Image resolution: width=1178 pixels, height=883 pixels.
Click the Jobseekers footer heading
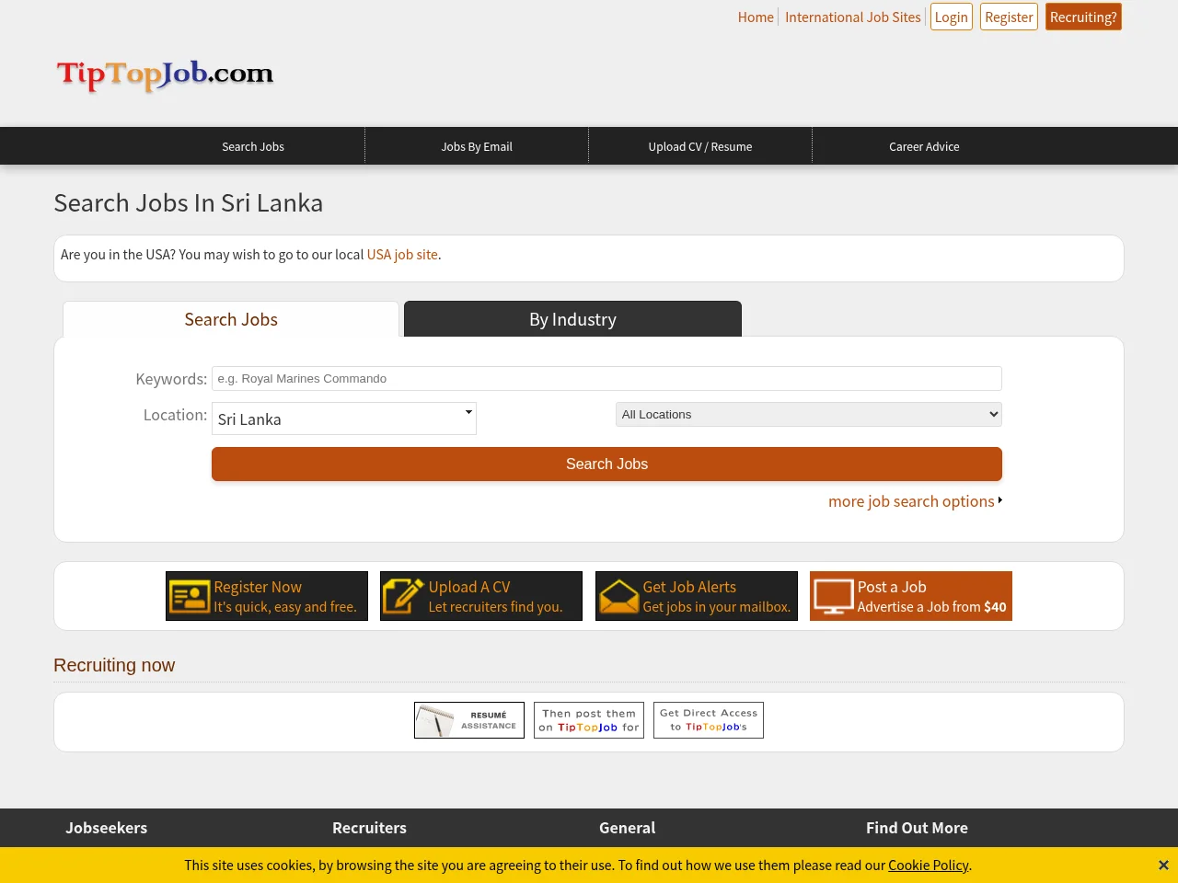pos(107,828)
